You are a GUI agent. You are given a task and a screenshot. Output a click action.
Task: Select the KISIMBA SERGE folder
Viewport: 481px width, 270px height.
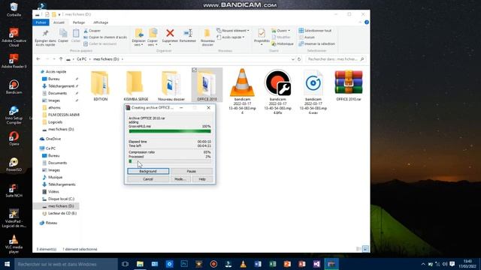[x=135, y=85]
